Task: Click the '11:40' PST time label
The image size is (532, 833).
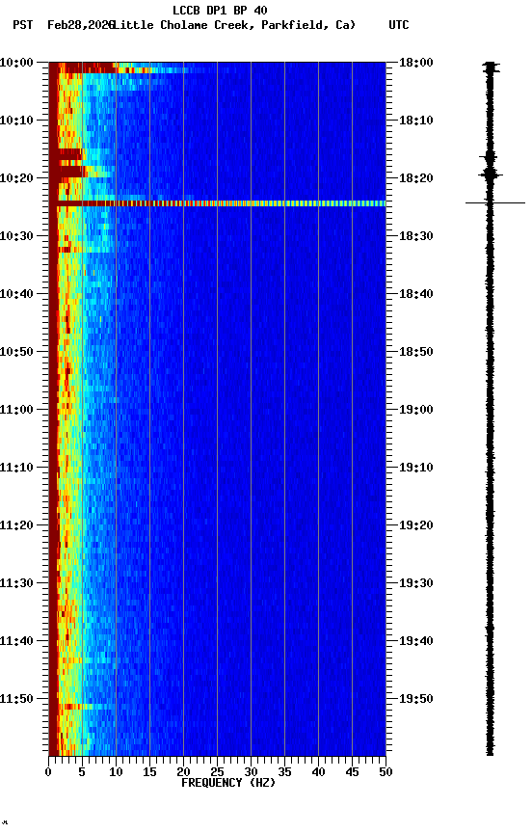Action: [16, 641]
